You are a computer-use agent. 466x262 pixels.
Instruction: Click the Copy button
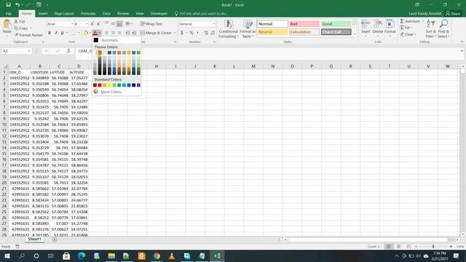21,28
